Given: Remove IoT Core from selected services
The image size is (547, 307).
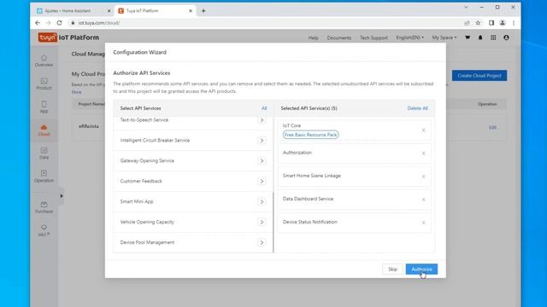Looking at the screenshot, I should (x=424, y=130).
